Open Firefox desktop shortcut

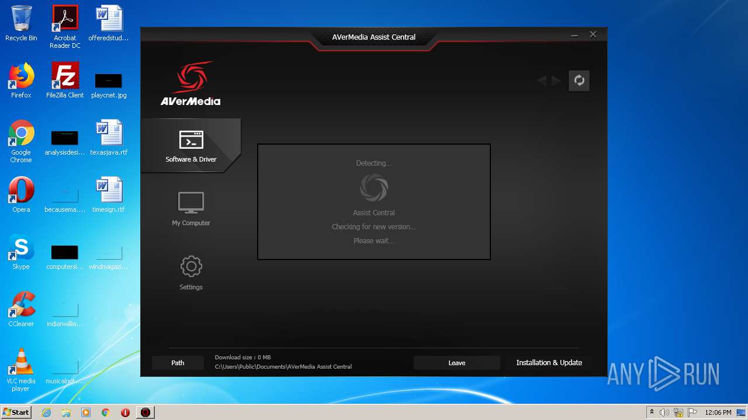coord(21,80)
